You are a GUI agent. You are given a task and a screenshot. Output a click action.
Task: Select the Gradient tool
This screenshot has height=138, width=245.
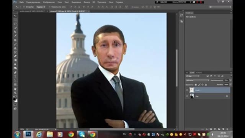click(15, 60)
